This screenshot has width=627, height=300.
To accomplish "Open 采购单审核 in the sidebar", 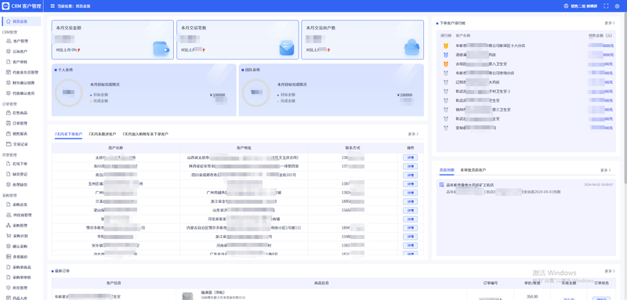I will pyautogui.click(x=22, y=277).
